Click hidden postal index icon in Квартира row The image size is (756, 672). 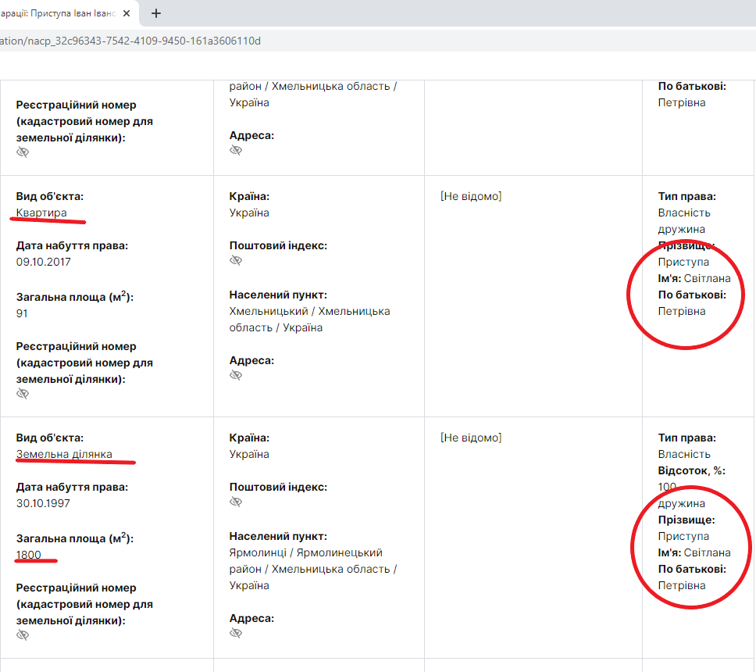(x=236, y=261)
